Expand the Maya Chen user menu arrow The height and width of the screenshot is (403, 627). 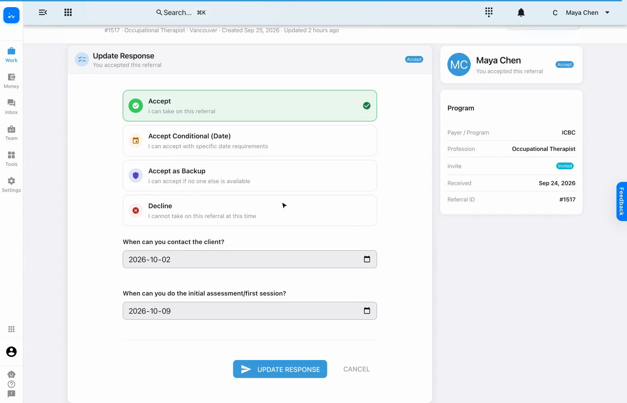[607, 13]
